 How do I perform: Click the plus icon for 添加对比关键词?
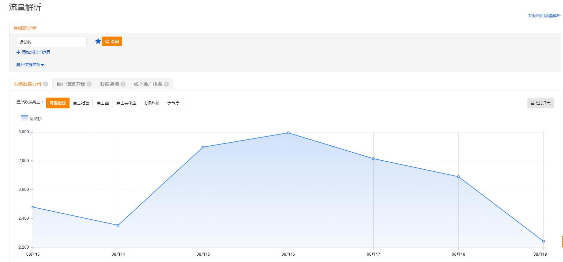tap(18, 52)
